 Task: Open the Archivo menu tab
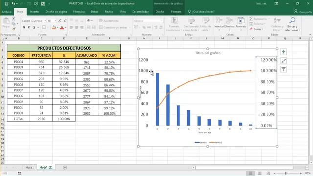point(6,12)
